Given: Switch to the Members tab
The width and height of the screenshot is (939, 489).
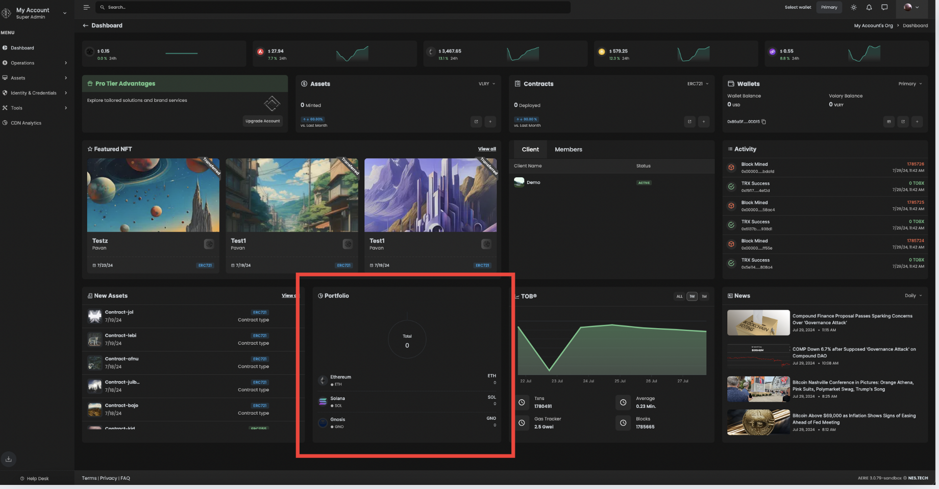Looking at the screenshot, I should [x=569, y=149].
